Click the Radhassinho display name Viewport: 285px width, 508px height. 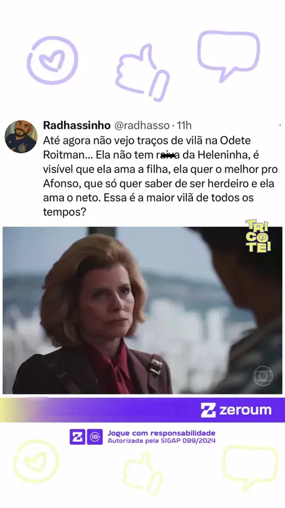[x=77, y=126]
